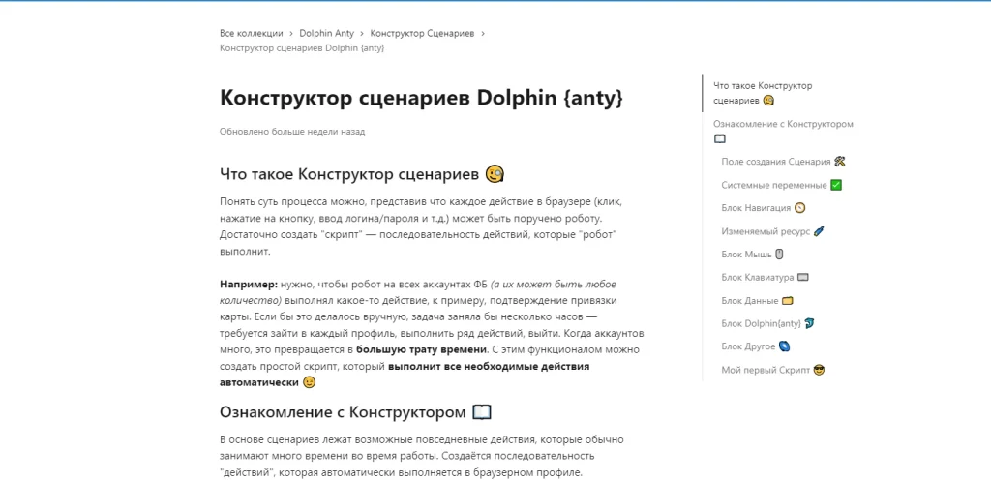Click the chevron after 'Dolphin Anty'
The height and width of the screenshot is (482, 991).
362,34
